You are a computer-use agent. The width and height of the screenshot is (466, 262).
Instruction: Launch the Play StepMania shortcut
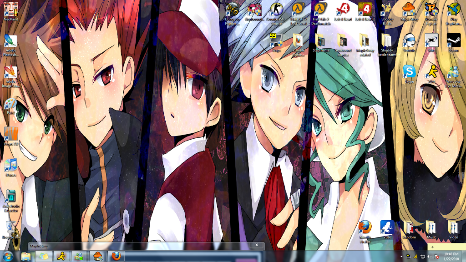pos(454,14)
